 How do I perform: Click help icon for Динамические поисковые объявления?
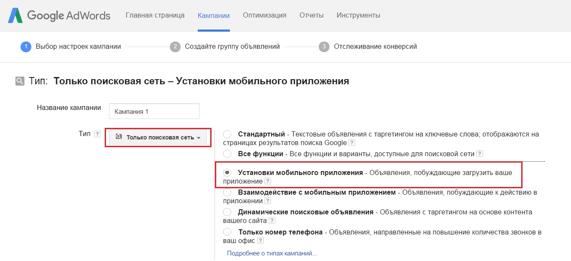tap(272, 220)
